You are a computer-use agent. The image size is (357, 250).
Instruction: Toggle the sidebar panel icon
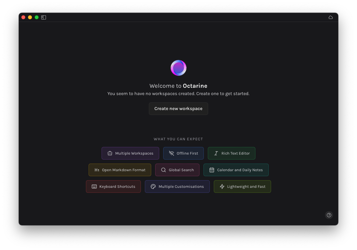point(44,18)
